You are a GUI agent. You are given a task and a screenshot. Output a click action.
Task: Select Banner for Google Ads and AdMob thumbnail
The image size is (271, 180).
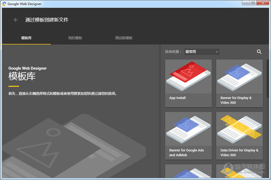click(x=188, y=129)
